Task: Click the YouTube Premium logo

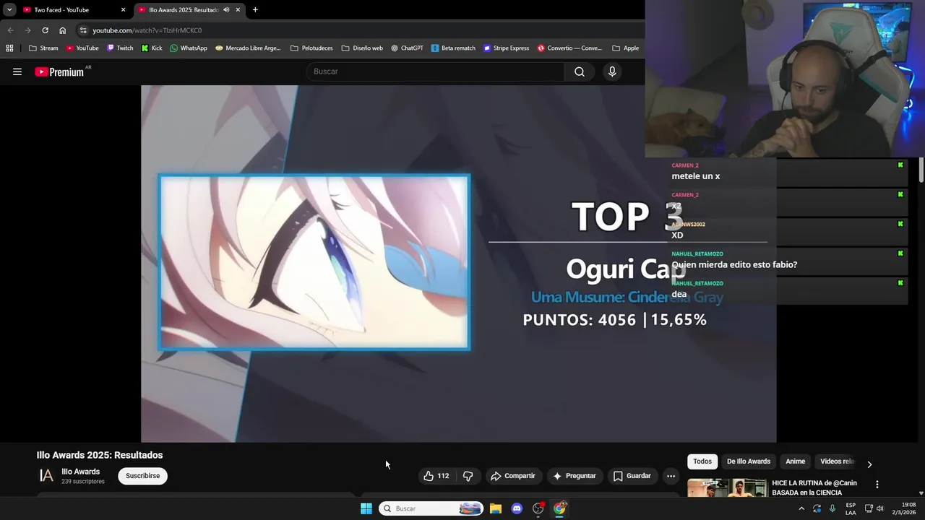Action: [x=59, y=71]
